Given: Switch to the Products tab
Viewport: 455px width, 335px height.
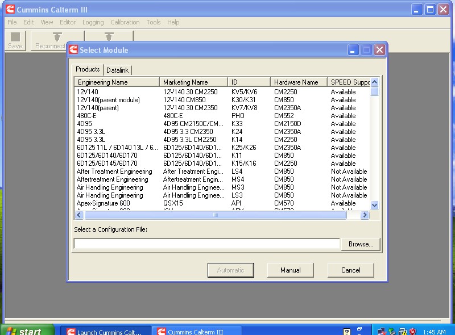Looking at the screenshot, I should [x=88, y=69].
